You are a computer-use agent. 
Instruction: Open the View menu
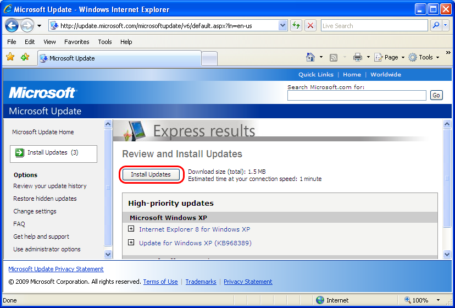49,42
